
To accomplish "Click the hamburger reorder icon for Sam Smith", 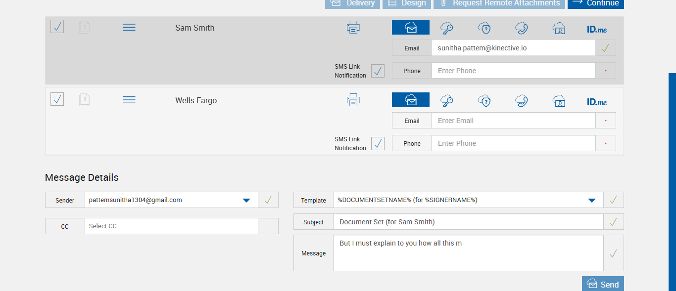I will coord(129,28).
